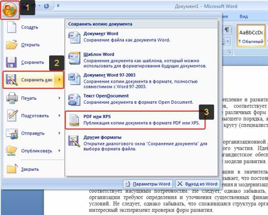Open the quick access toolbar customize arrow
Viewport: 268px width, 215px height.
click(x=58, y=6)
